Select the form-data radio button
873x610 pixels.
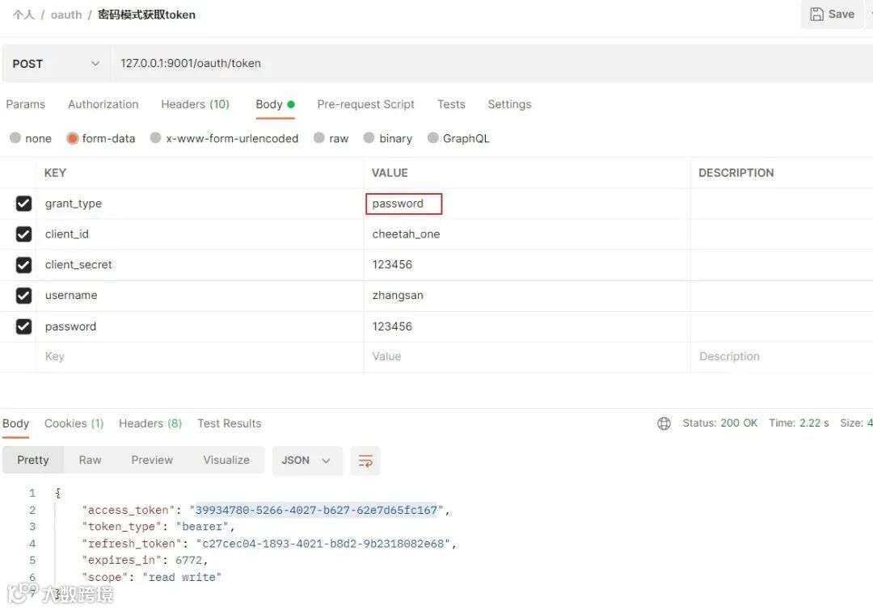click(73, 138)
